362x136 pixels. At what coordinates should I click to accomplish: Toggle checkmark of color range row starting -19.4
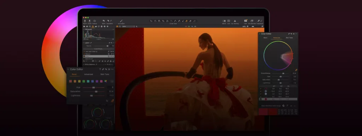pyautogui.click(x=261, y=91)
